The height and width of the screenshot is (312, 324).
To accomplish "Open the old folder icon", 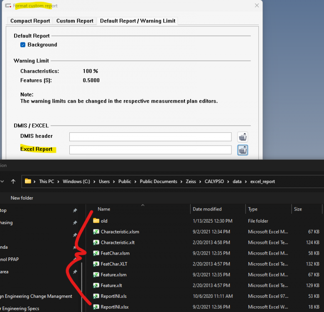I will pyautogui.click(x=96, y=221).
